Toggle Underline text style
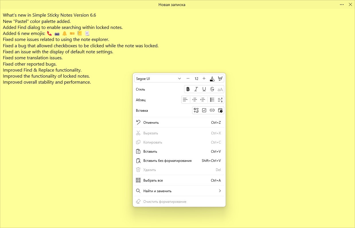The image size is (355, 228). click(204, 89)
